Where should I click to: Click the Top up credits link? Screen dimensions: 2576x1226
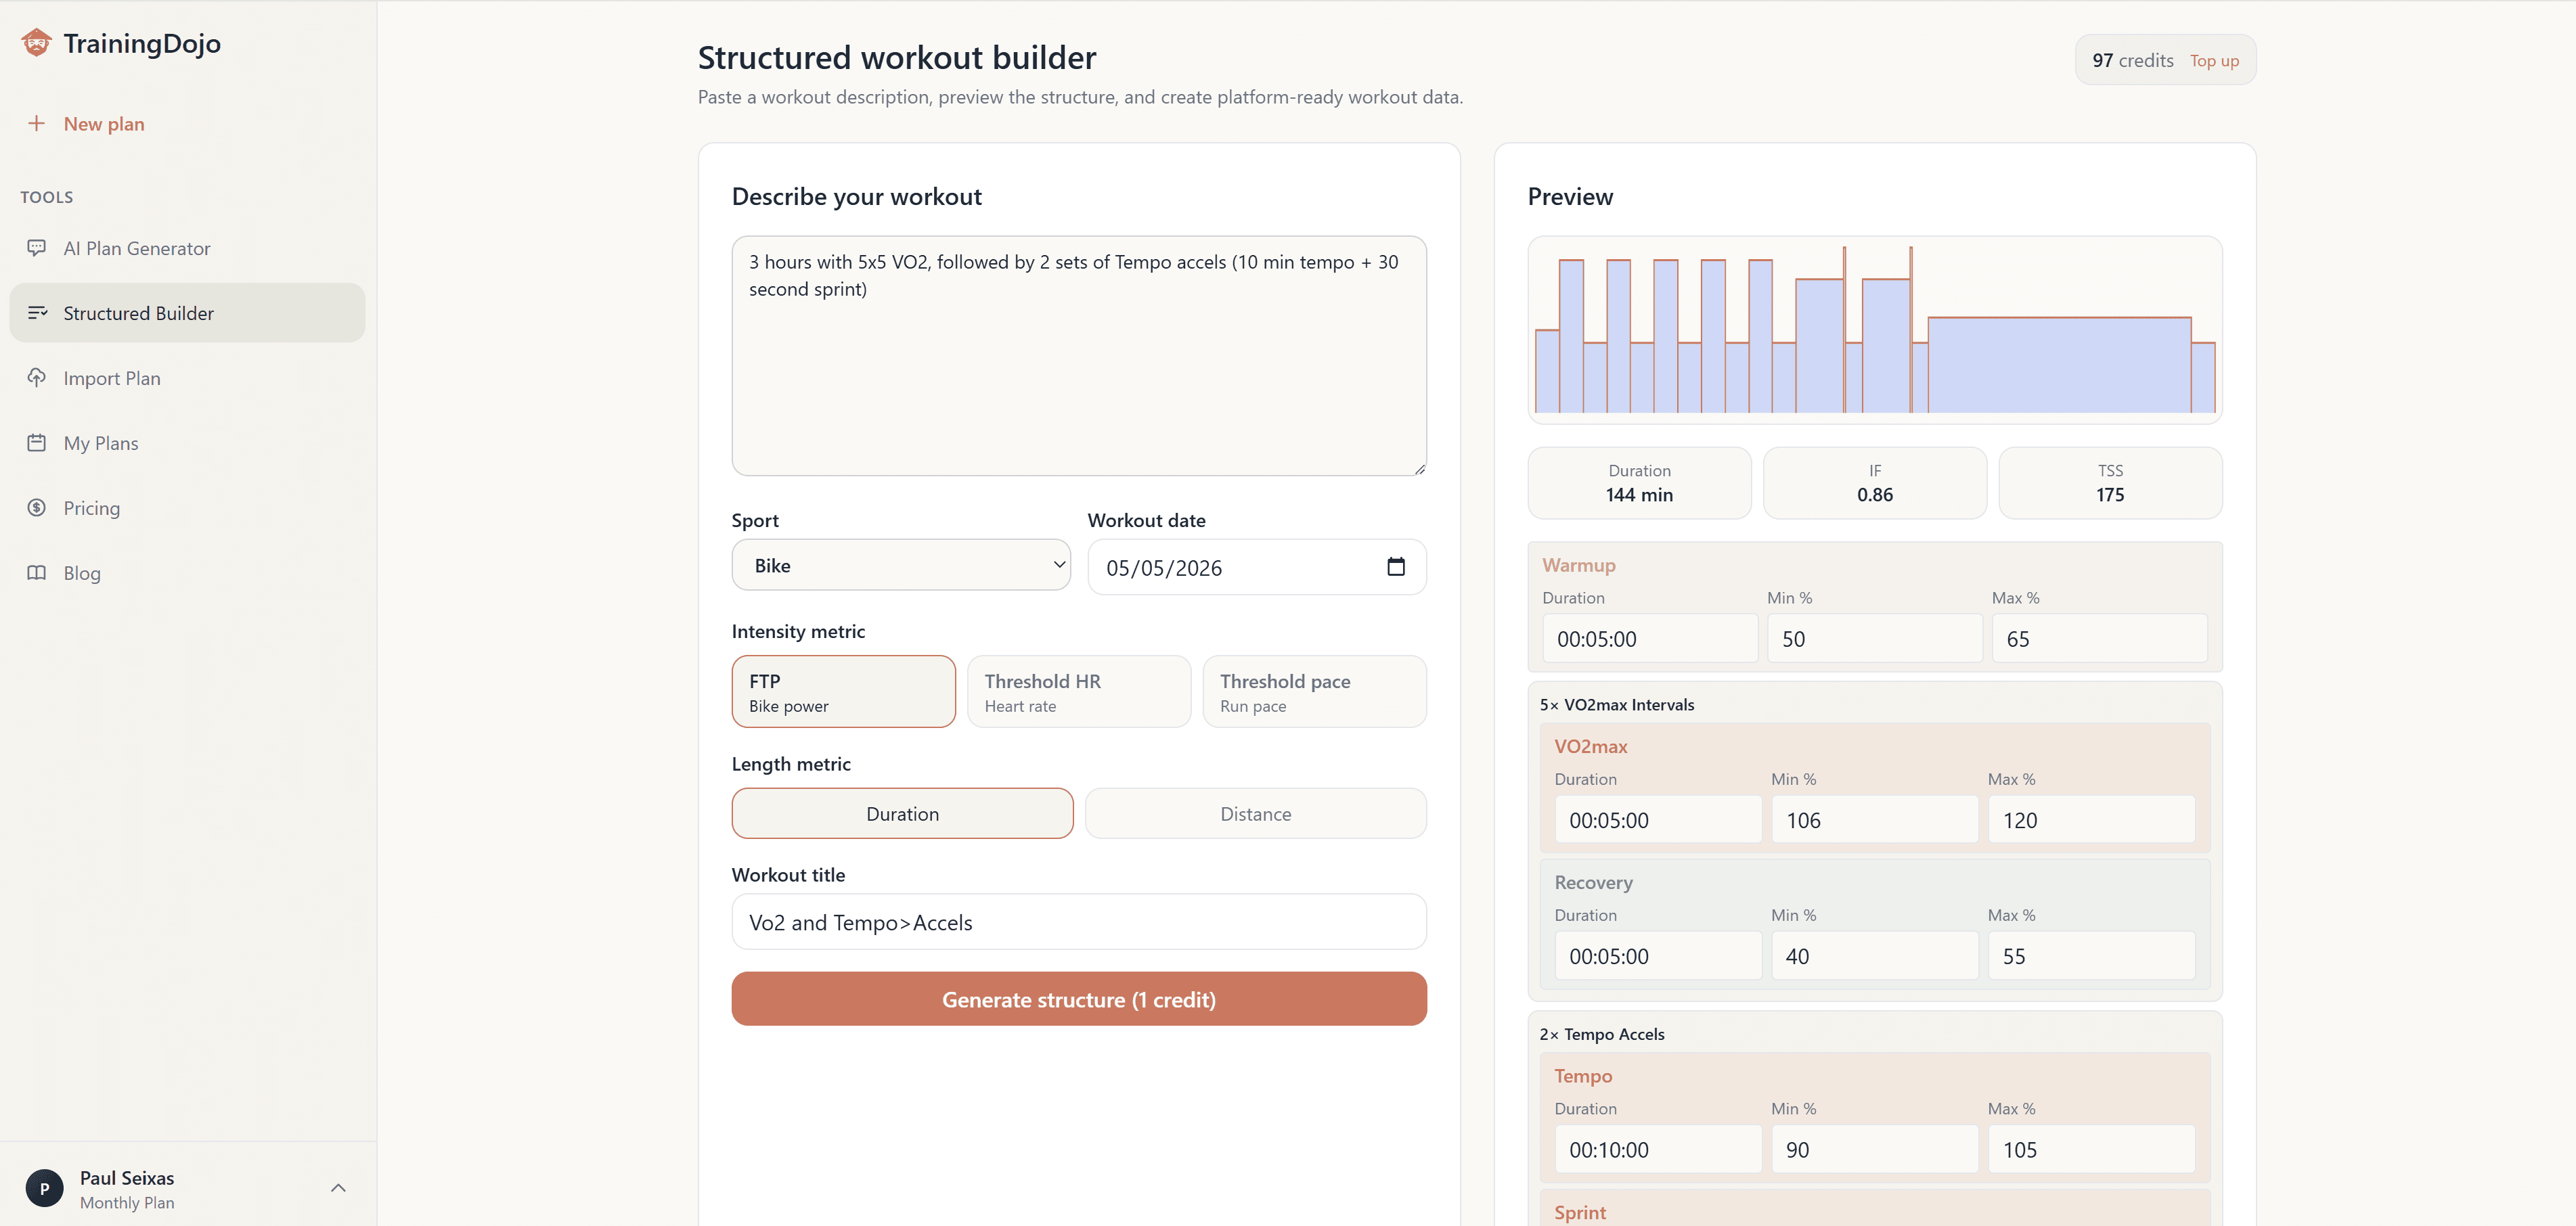click(2214, 60)
